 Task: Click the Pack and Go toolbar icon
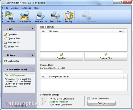coord(41,17)
